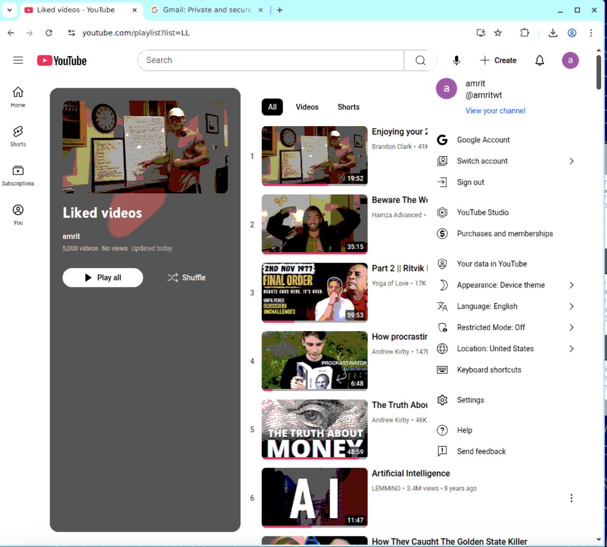607x547 pixels.
Task: Switch to the Gmail browser tab
Action: point(206,10)
